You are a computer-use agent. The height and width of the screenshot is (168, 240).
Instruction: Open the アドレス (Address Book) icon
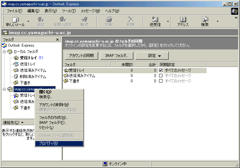pos(183,22)
